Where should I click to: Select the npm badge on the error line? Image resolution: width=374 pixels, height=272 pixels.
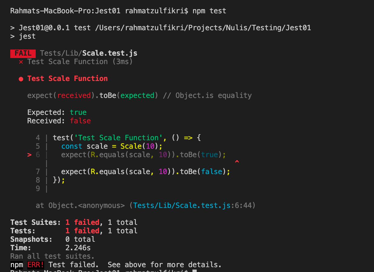tap(16, 265)
